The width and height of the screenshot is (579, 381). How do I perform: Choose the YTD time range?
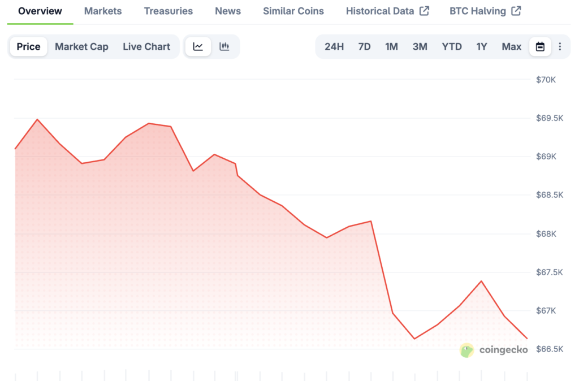(x=452, y=47)
